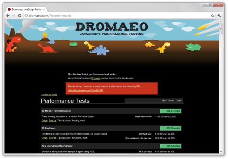The width and height of the screenshot is (228, 159).
Task: Click the address bar showing dromaeo.com/?recommended
Action: (x=118, y=16)
